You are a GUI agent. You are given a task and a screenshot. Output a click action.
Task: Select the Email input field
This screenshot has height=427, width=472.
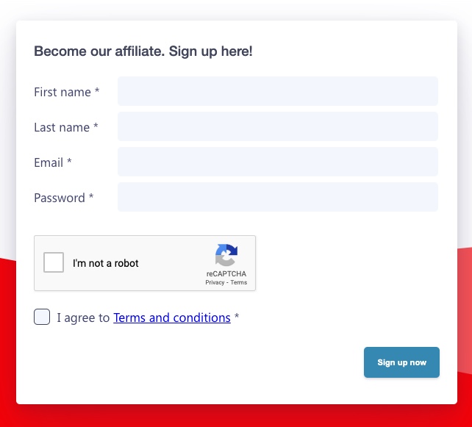pyautogui.click(x=277, y=162)
